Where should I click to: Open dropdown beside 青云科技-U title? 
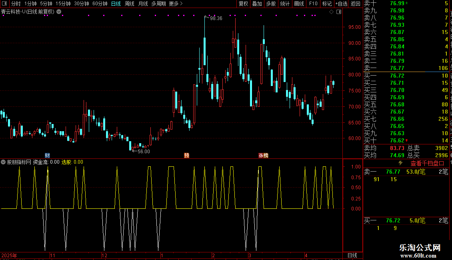(59, 12)
